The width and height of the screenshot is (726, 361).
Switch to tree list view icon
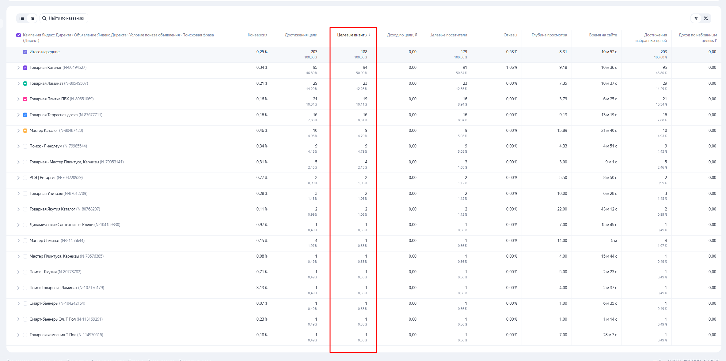tap(32, 18)
